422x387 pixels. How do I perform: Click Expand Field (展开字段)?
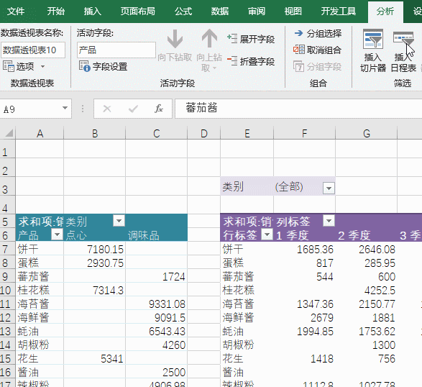tap(251, 39)
